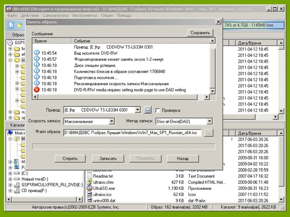Click the Назад button

click(x=183, y=159)
